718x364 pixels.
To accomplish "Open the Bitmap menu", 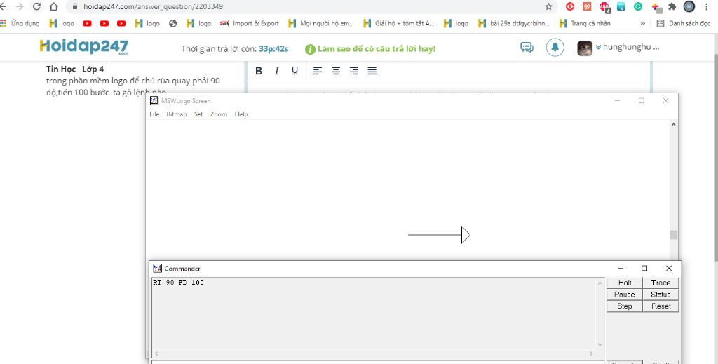I will coord(176,114).
